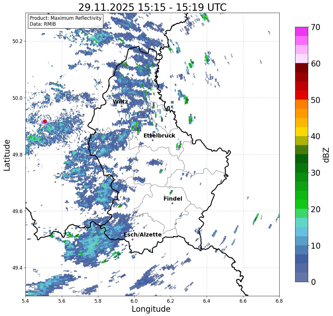
Task: Click the dBZ colorbar axis label
Action: coord(327,155)
